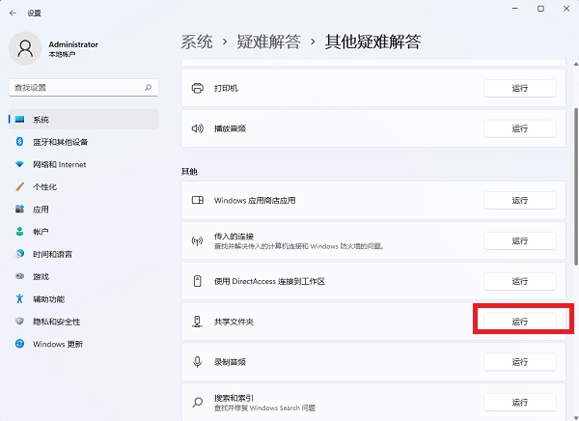Click the search magnifier icon in search box

[149, 87]
